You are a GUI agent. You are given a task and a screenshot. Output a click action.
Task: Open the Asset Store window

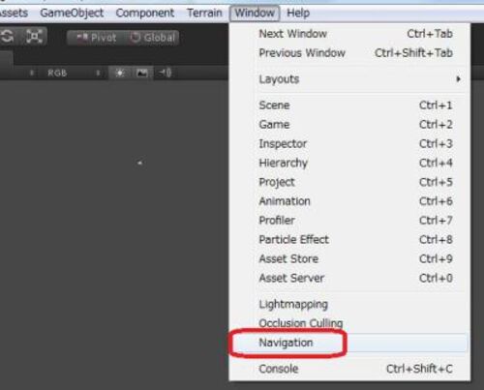(x=349, y=258)
